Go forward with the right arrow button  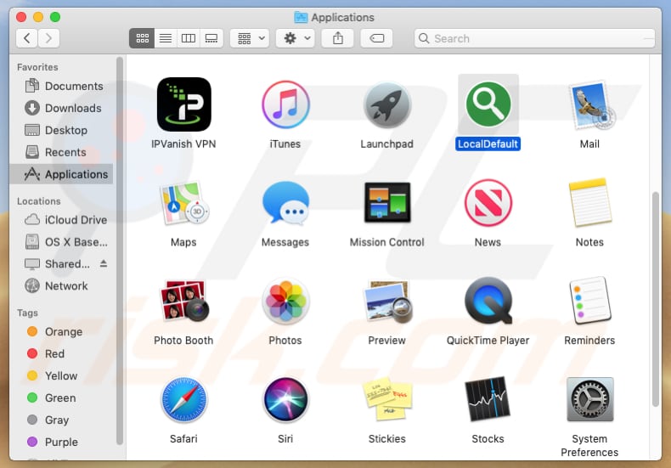click(x=48, y=38)
